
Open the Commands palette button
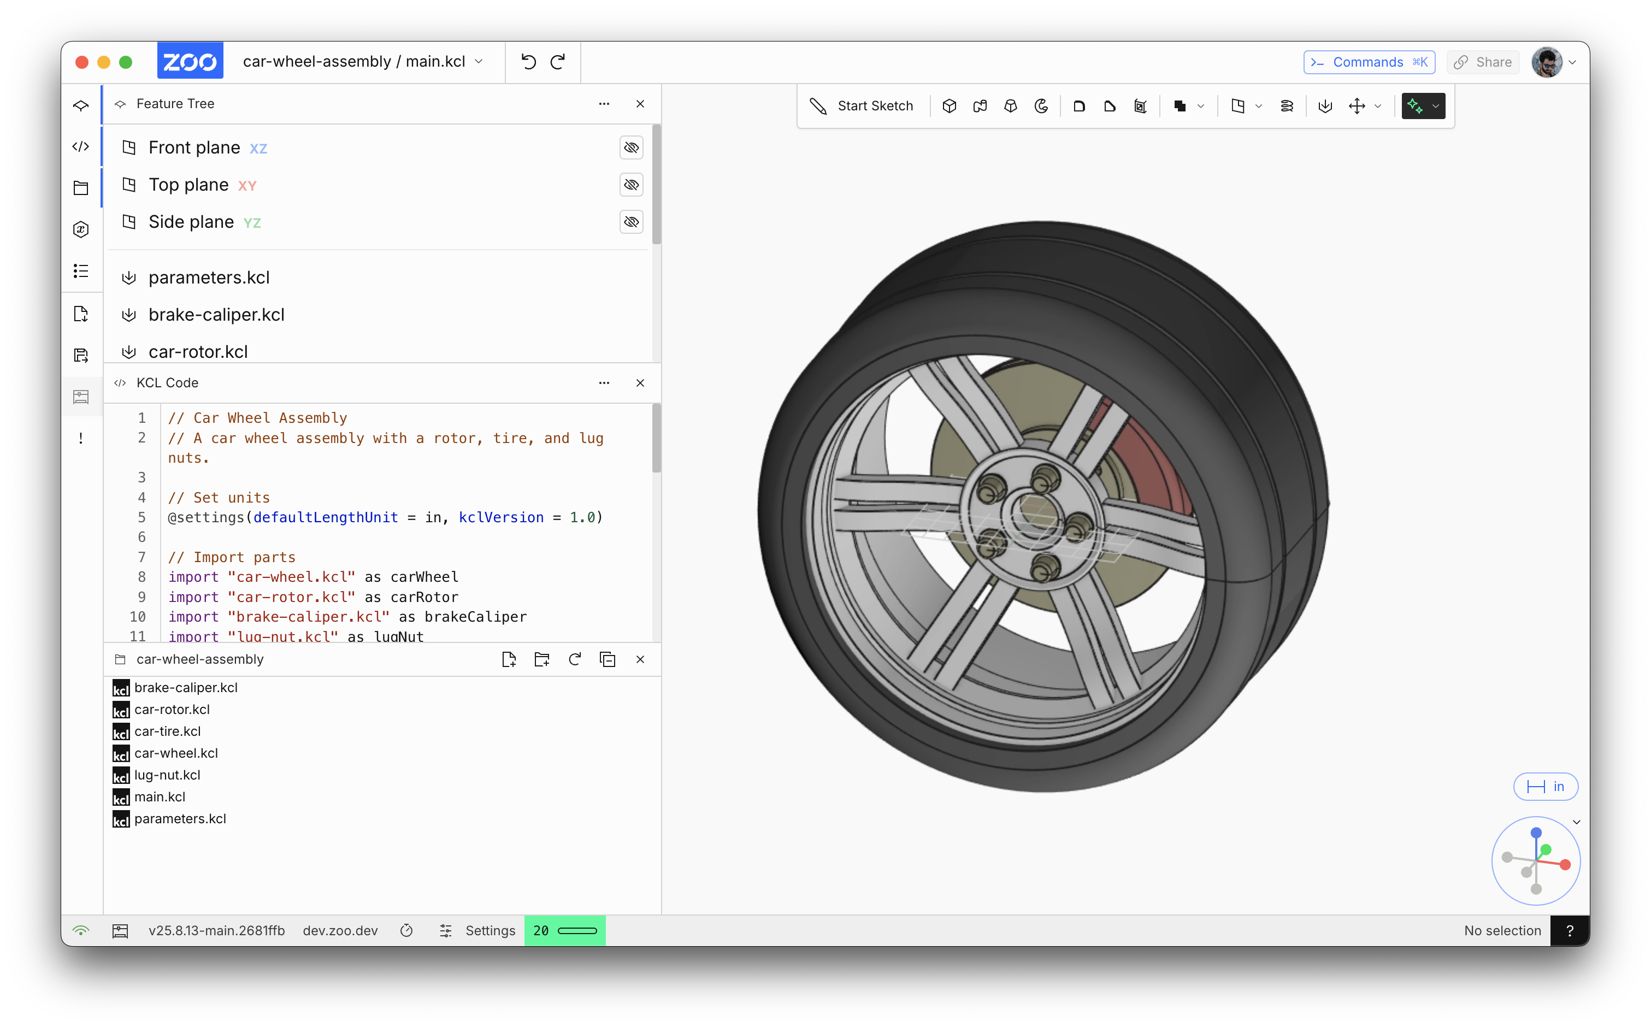pyautogui.click(x=1369, y=62)
